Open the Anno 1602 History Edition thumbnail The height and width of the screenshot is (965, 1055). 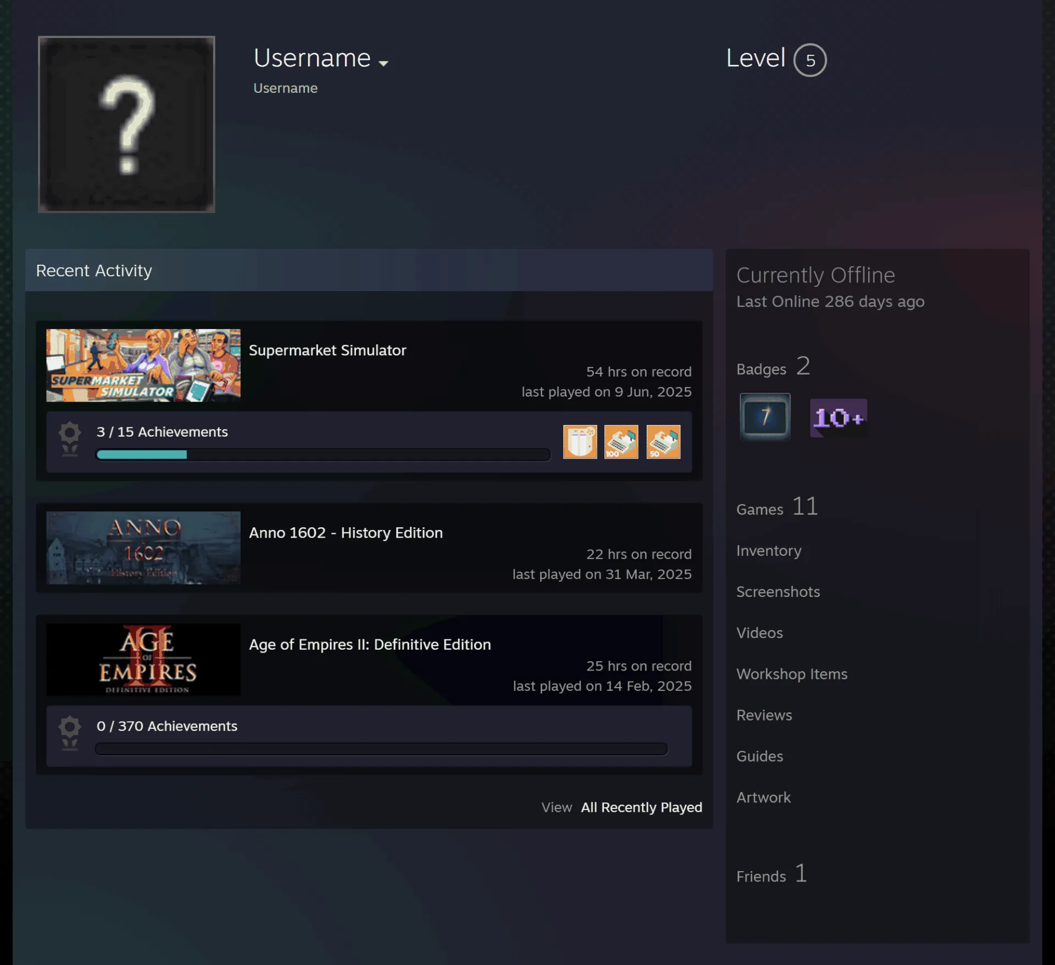click(x=143, y=548)
